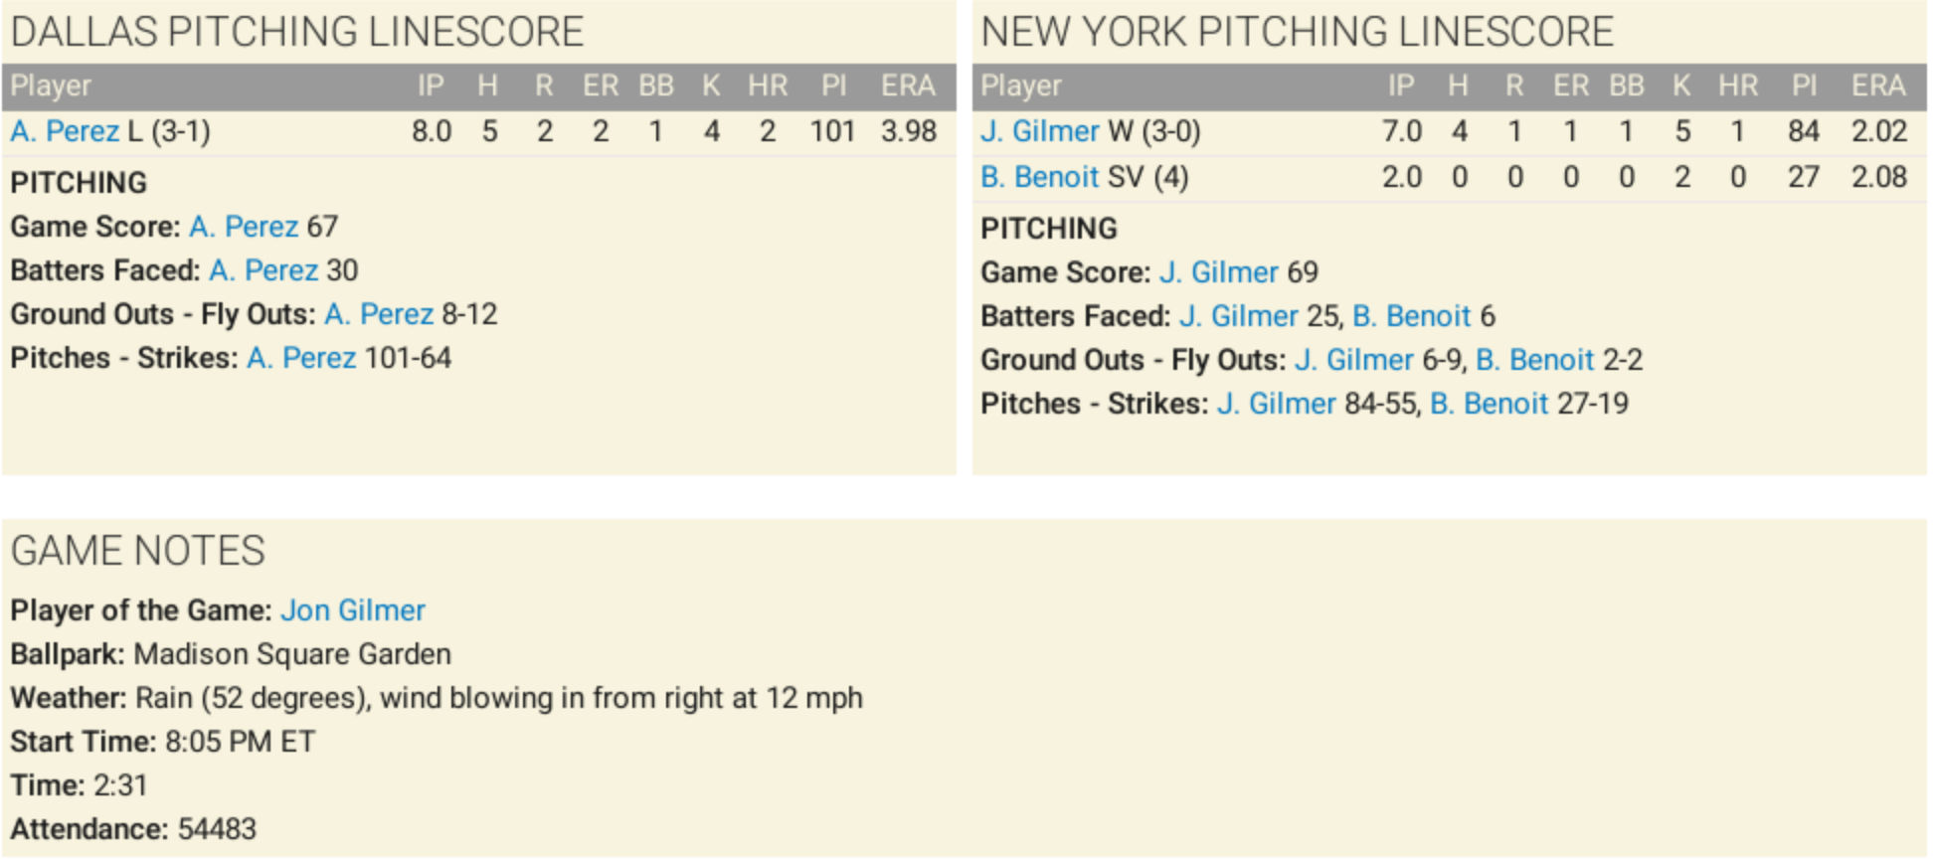Screen dimensions: 1935x859
Task: Click A. Perez beside Dallas Batters Faced
Action: click(264, 270)
